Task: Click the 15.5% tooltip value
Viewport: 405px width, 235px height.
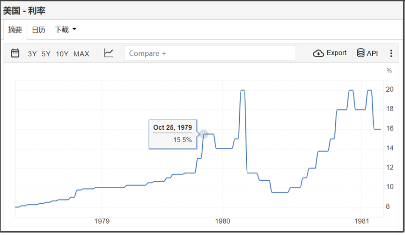Action: pyautogui.click(x=182, y=140)
